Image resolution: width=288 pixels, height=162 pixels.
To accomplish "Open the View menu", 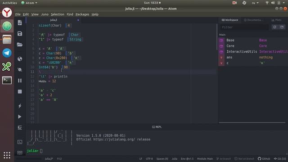I will coord(35,14).
